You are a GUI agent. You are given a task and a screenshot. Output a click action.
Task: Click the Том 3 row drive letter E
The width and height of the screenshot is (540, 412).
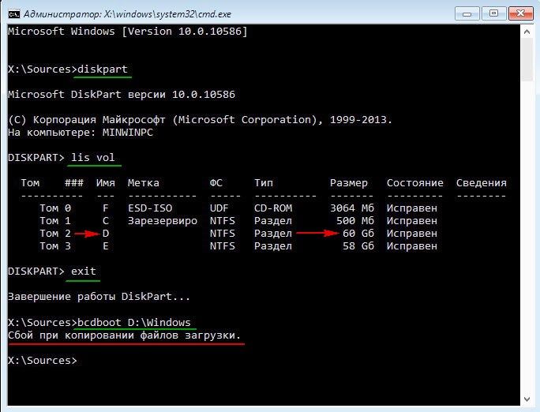[x=105, y=246]
